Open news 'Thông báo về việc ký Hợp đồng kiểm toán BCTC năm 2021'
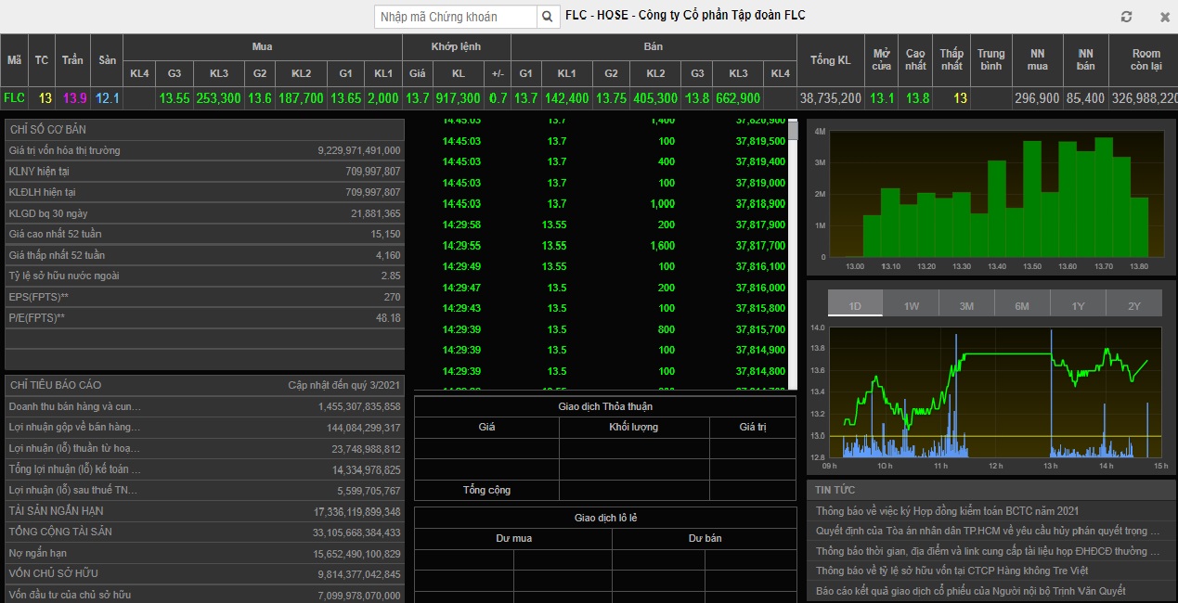The height and width of the screenshot is (603, 1178). point(947,510)
